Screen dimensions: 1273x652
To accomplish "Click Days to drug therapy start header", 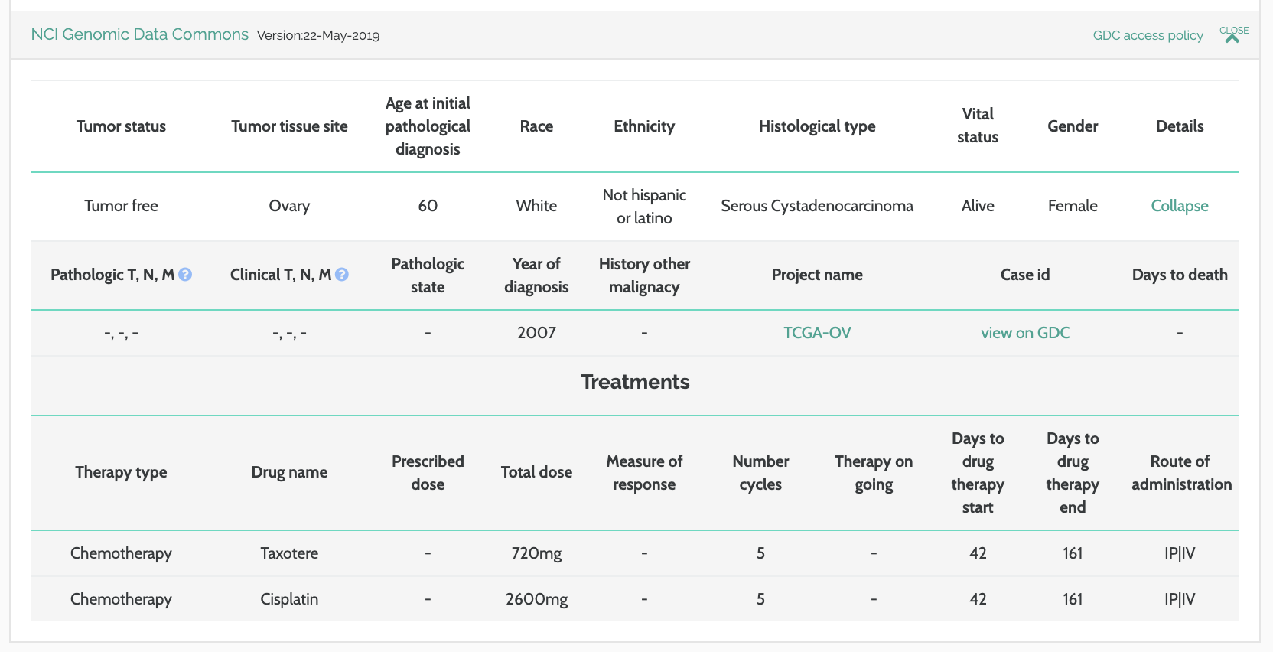I will (x=978, y=473).
